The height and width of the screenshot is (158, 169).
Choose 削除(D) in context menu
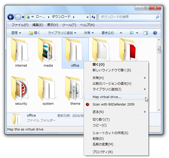pyautogui.click(x=116, y=139)
